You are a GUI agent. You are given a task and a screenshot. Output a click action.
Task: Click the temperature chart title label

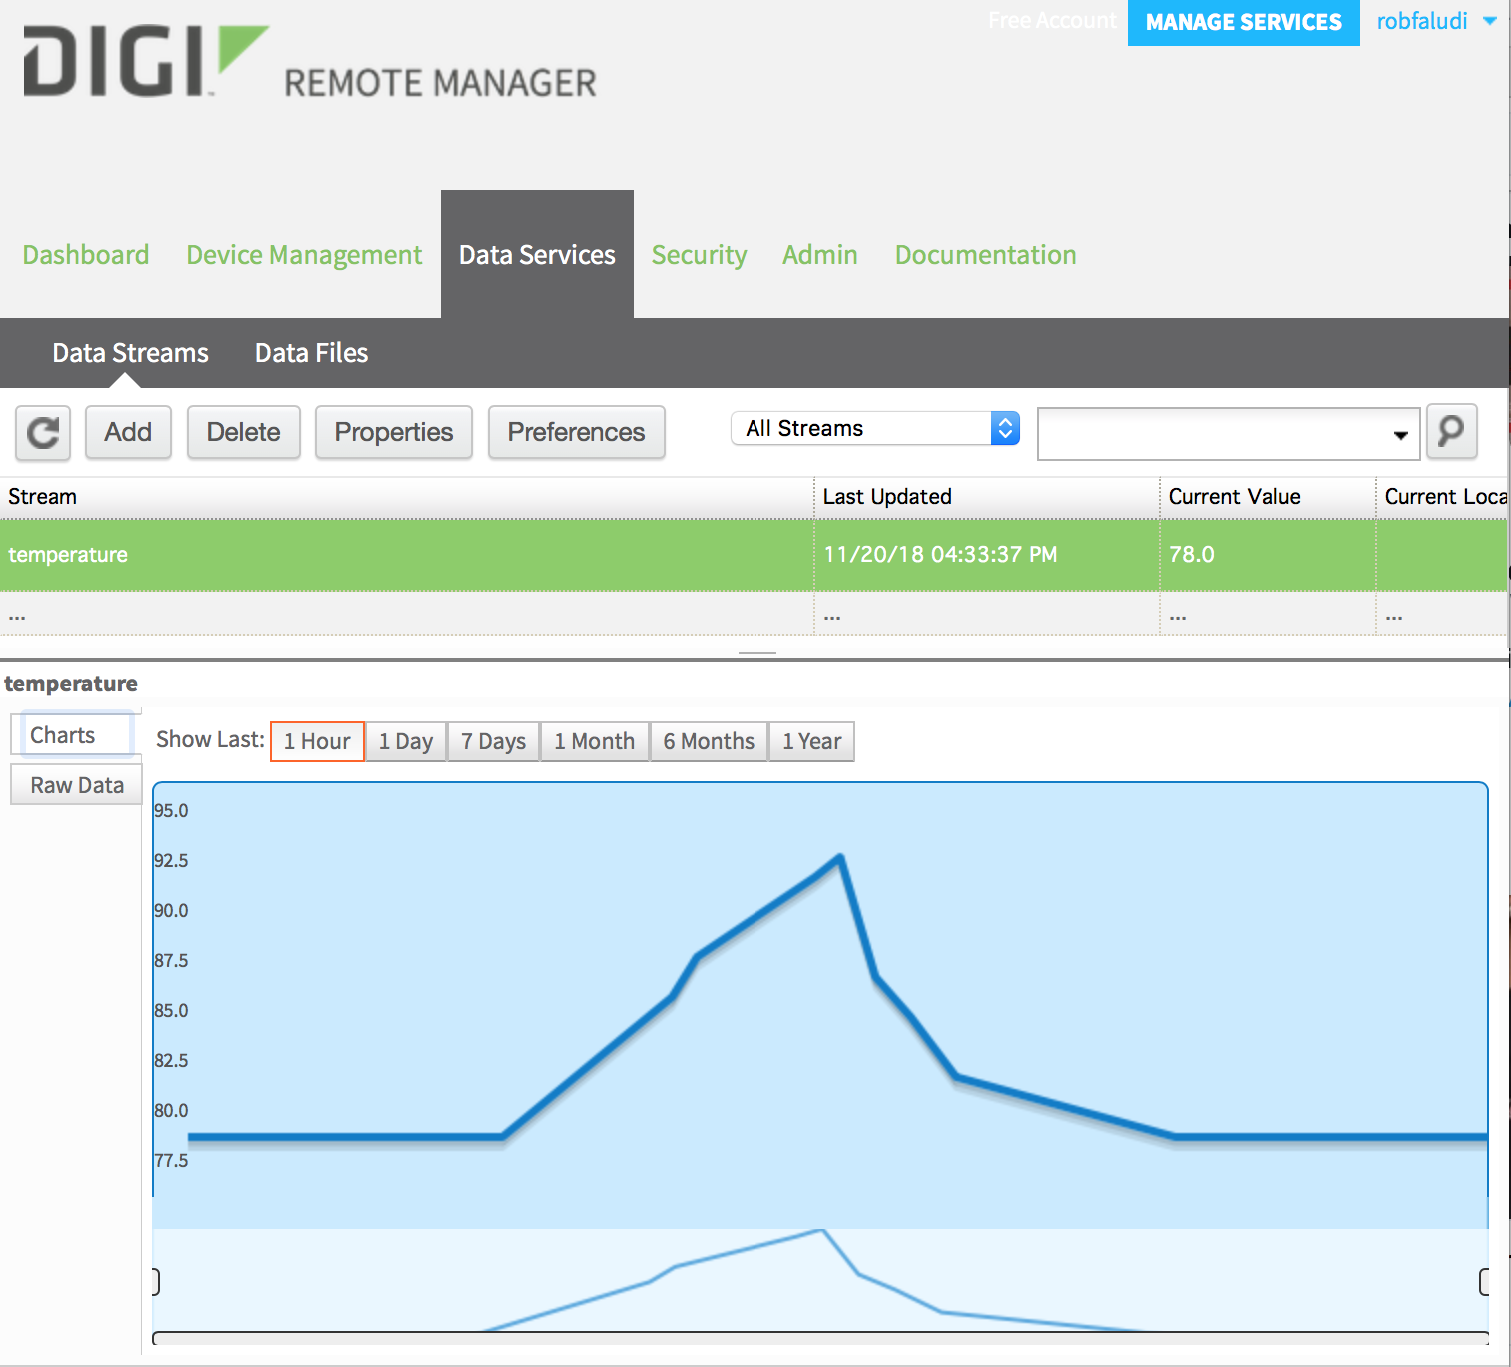coord(71,683)
